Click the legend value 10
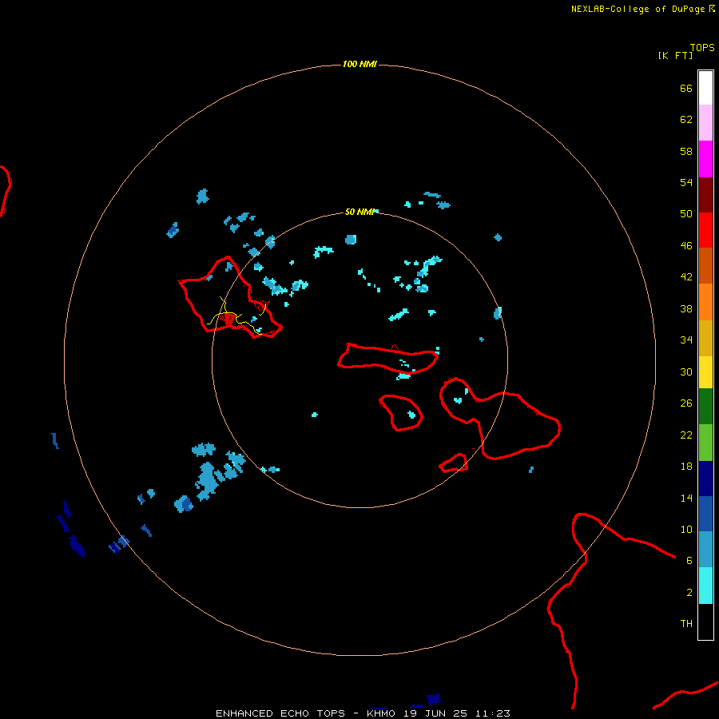Screen dimensions: 719x719 686,529
